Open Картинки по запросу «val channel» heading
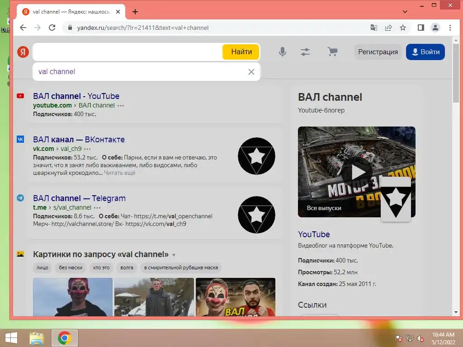 [101, 254]
